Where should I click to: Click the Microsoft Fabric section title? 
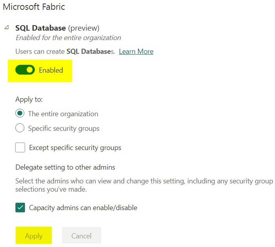34,7
